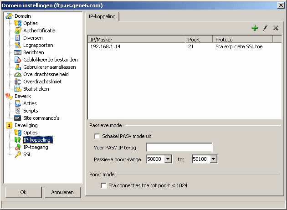This screenshot has height=210, width=287.
Task: Select the IP-toegang tree label
Action: pyautogui.click(x=36, y=147)
